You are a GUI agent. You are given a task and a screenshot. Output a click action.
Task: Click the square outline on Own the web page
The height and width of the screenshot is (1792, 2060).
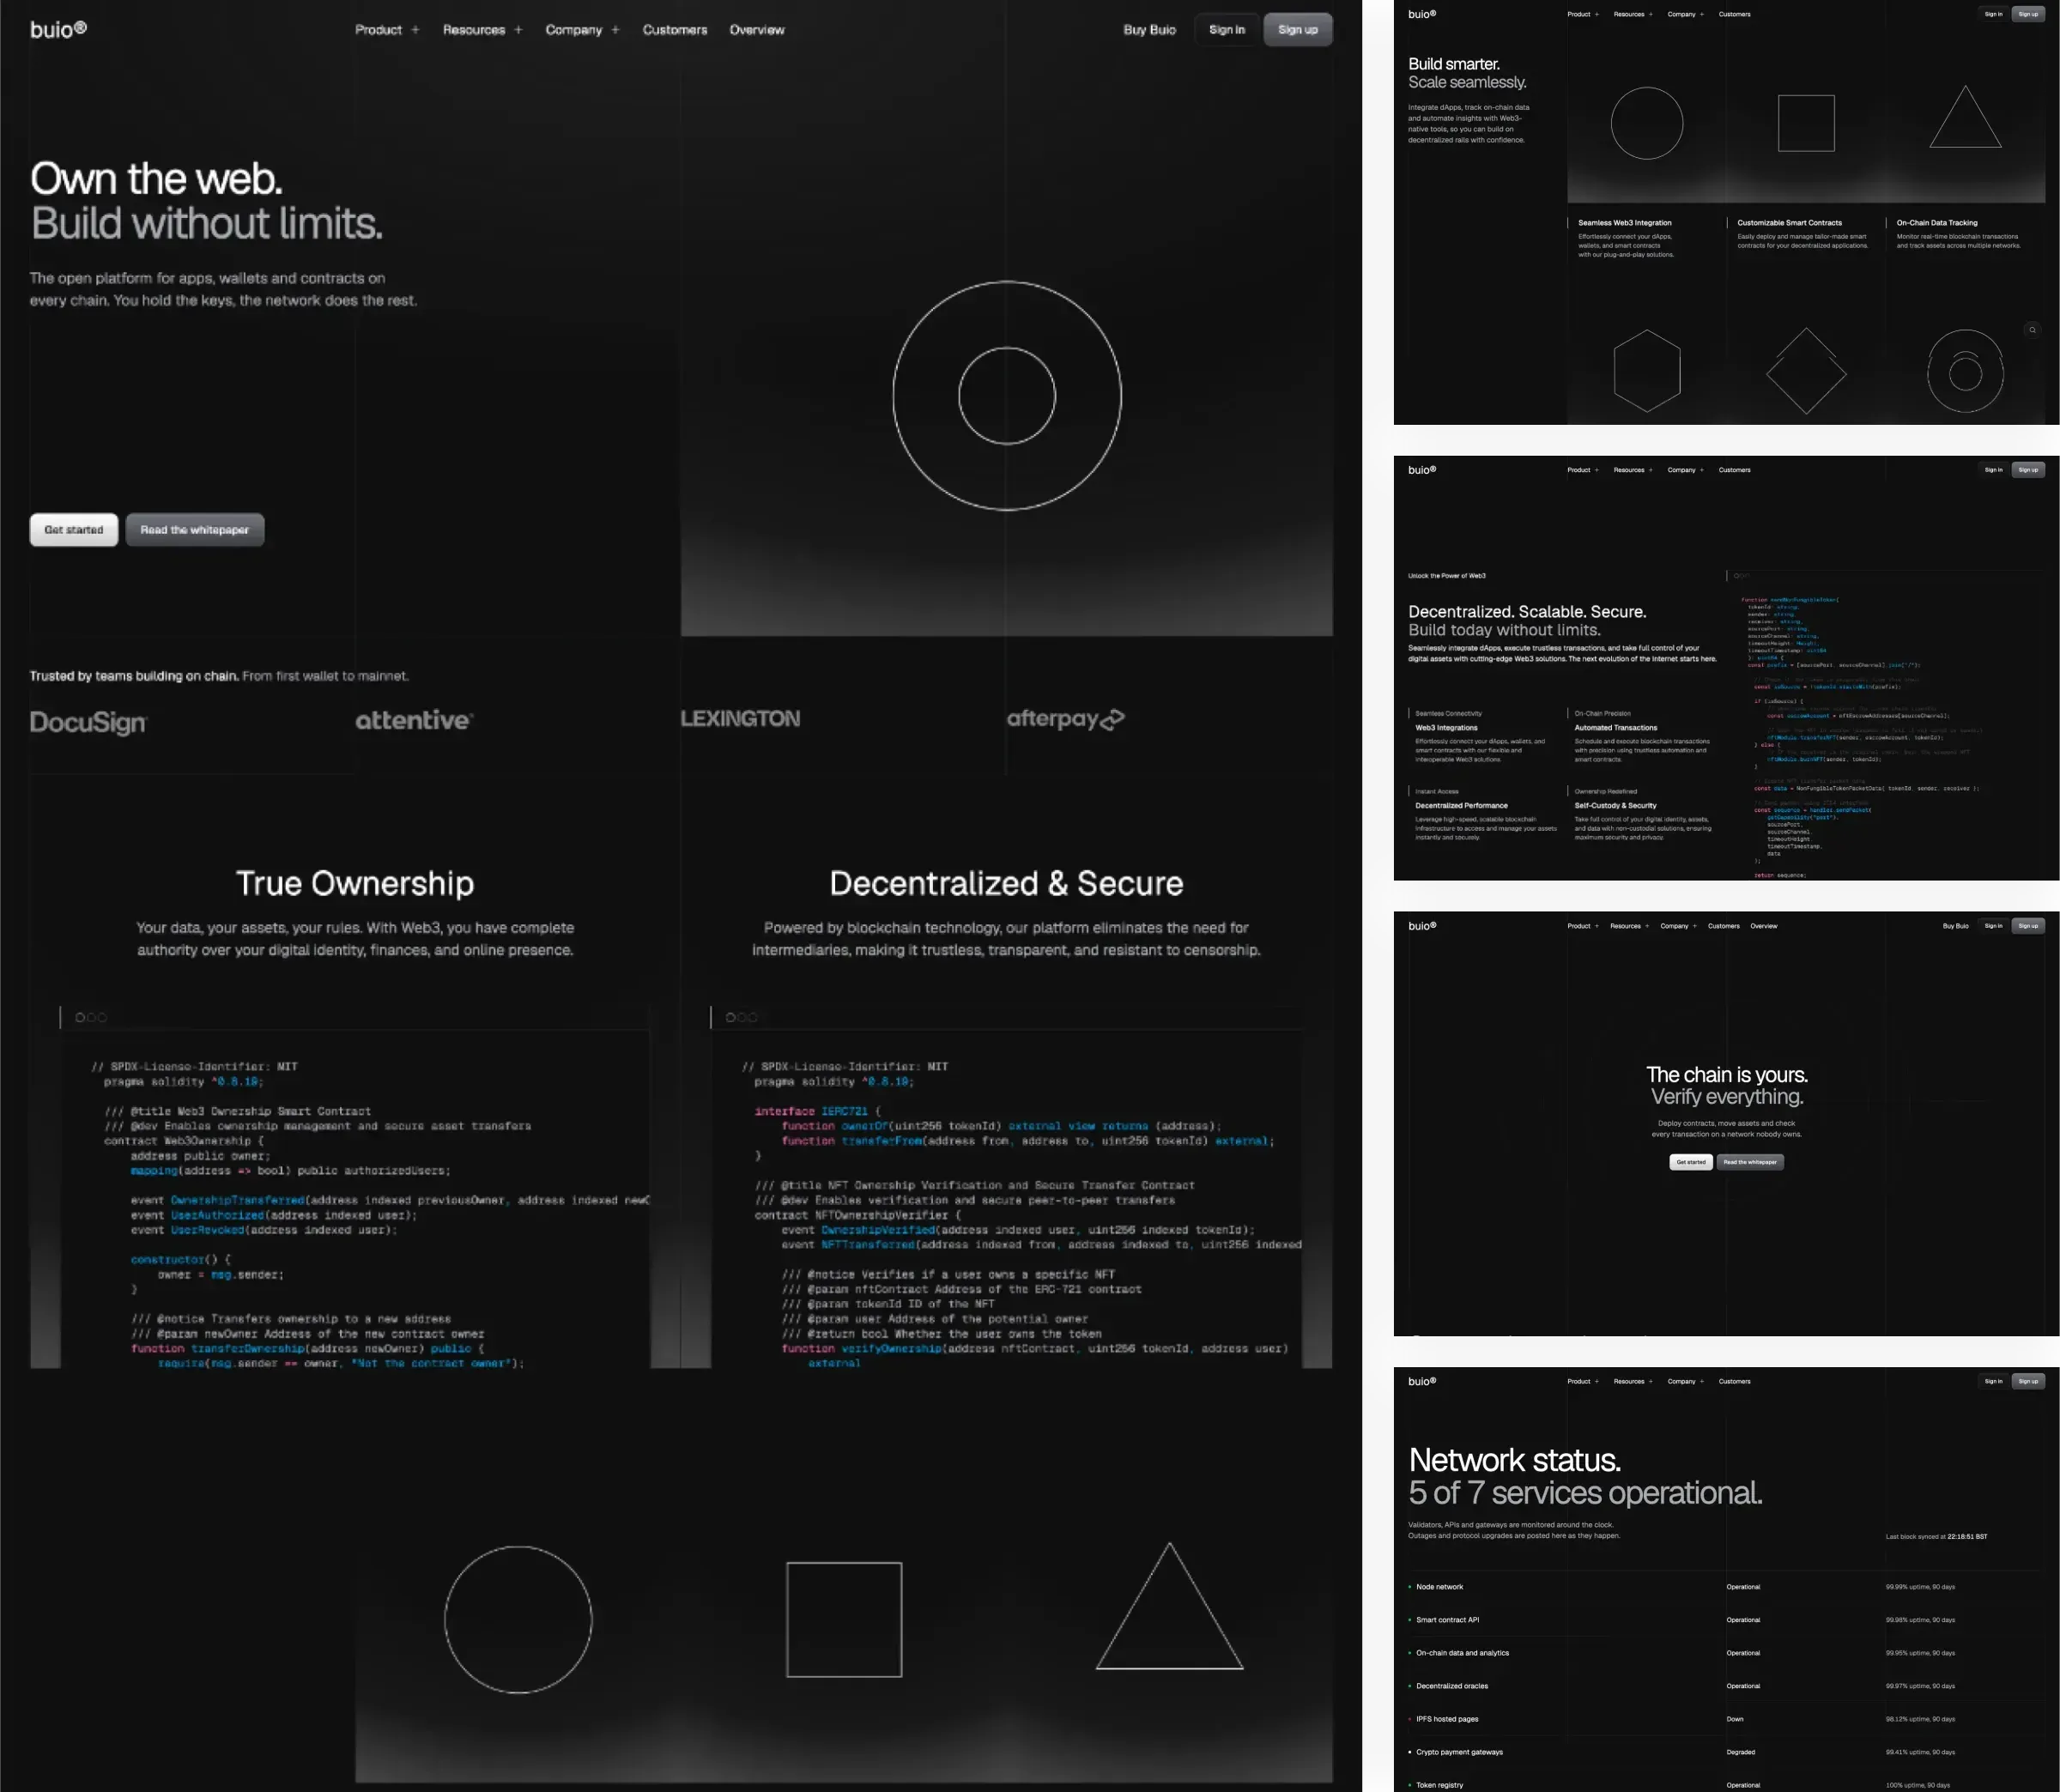point(844,1619)
